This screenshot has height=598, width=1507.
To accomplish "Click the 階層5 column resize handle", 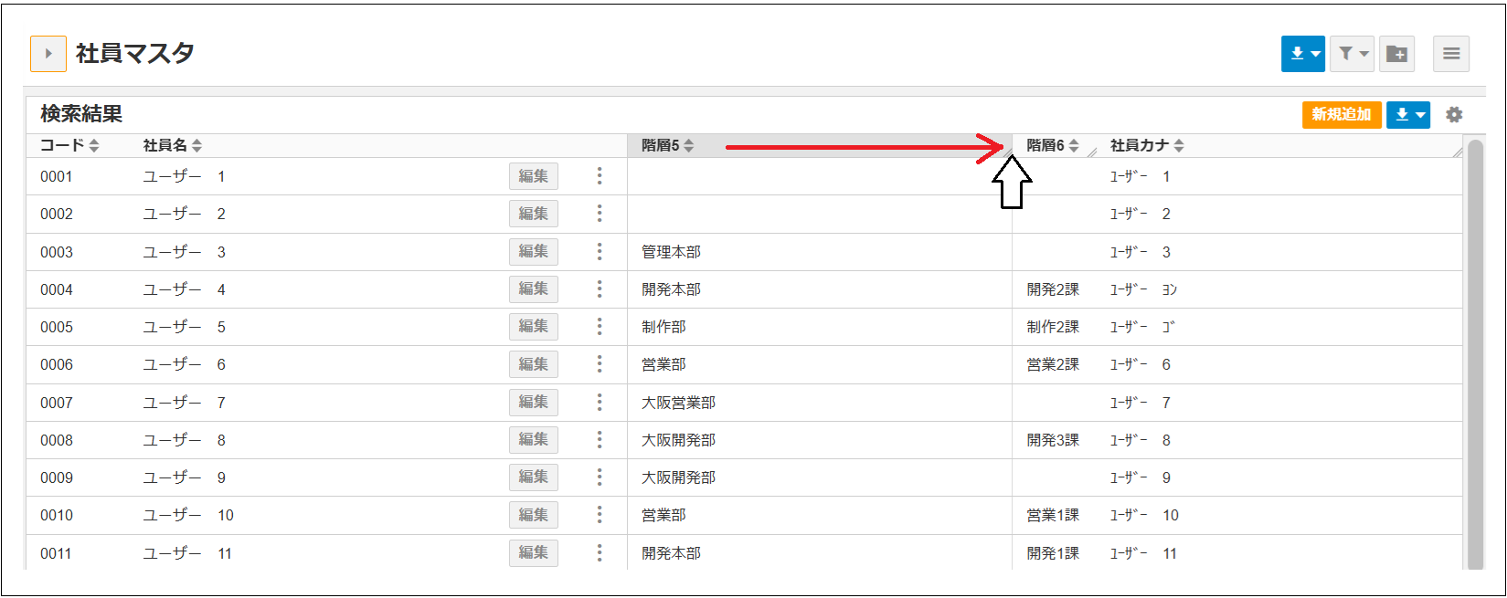I will click(x=1007, y=152).
